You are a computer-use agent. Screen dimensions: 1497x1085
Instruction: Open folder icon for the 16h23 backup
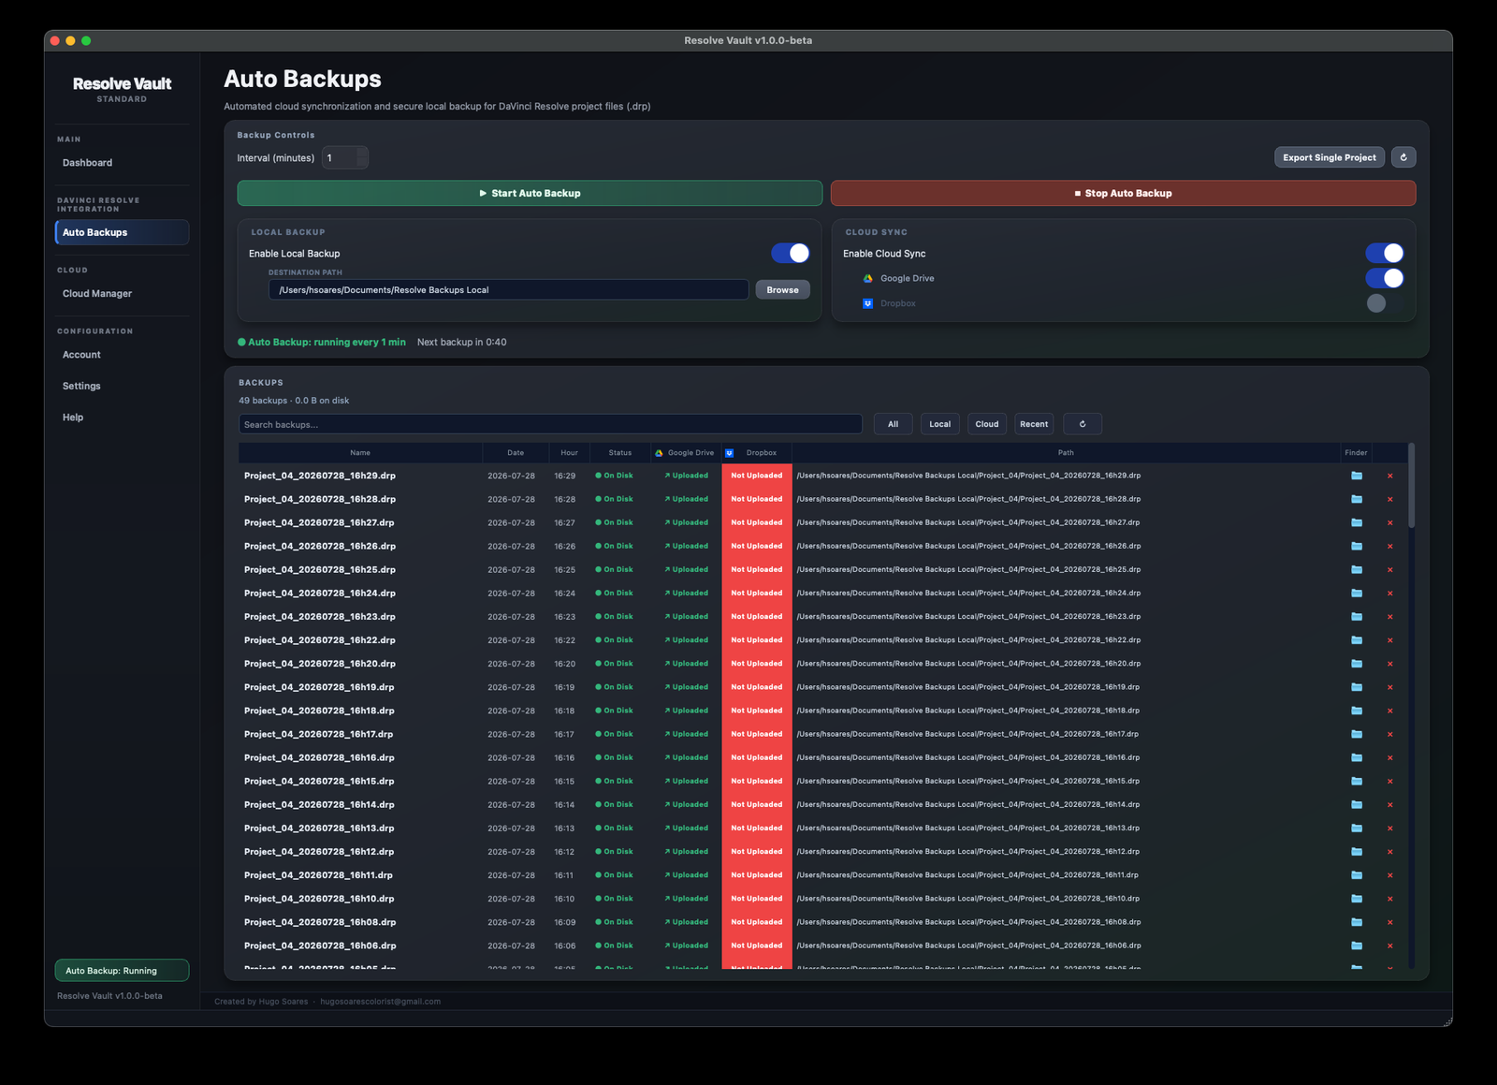(x=1356, y=616)
